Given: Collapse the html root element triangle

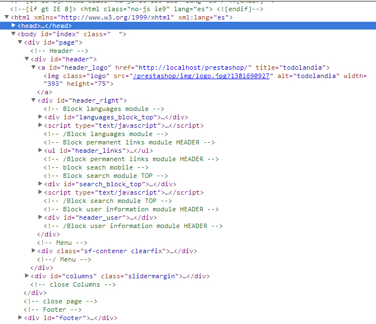Looking at the screenshot, I should 7,17.
